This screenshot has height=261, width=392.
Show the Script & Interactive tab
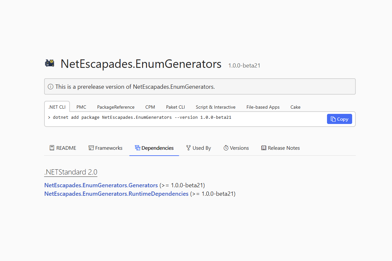(216, 107)
